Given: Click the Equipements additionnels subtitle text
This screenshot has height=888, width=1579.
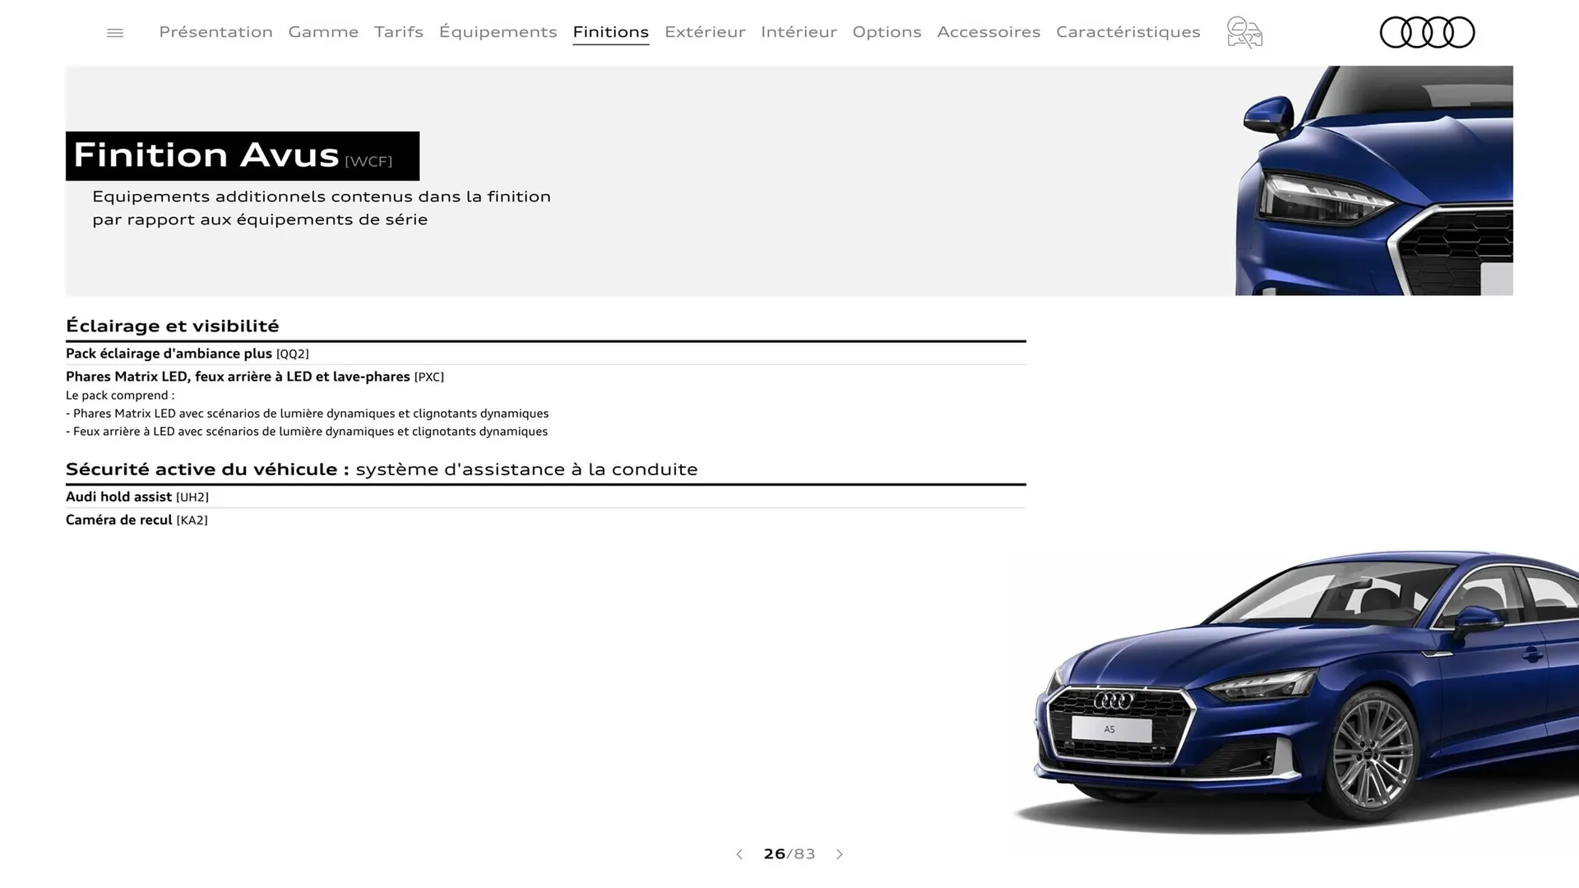Looking at the screenshot, I should tap(322, 208).
